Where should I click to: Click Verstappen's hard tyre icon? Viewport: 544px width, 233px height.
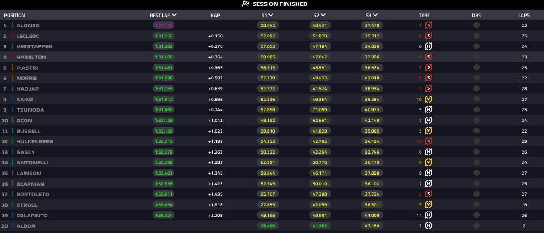[x=428, y=46]
